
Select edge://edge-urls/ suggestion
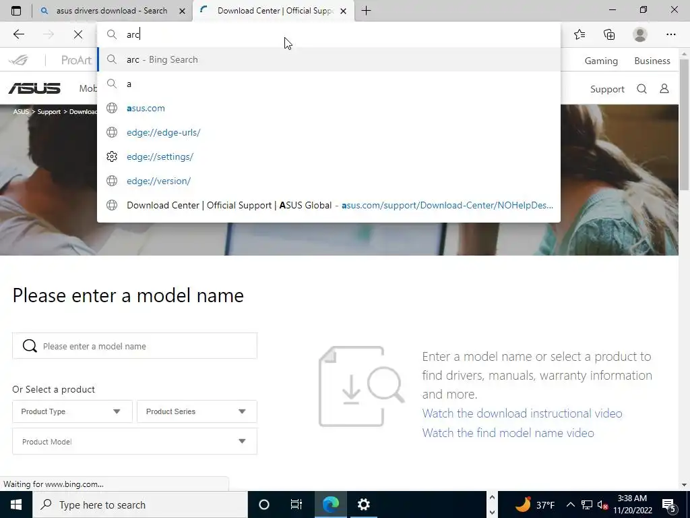329,132
